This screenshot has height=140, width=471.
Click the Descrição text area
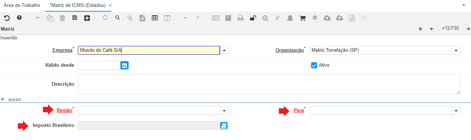click(269, 84)
